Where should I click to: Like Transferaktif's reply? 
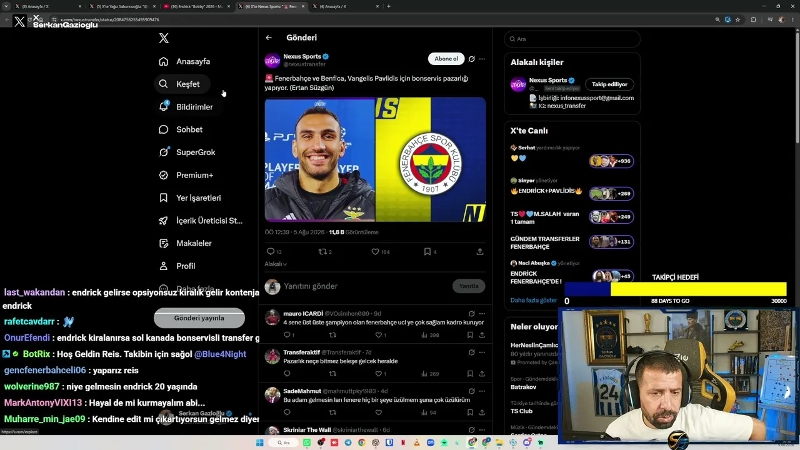tap(378, 374)
